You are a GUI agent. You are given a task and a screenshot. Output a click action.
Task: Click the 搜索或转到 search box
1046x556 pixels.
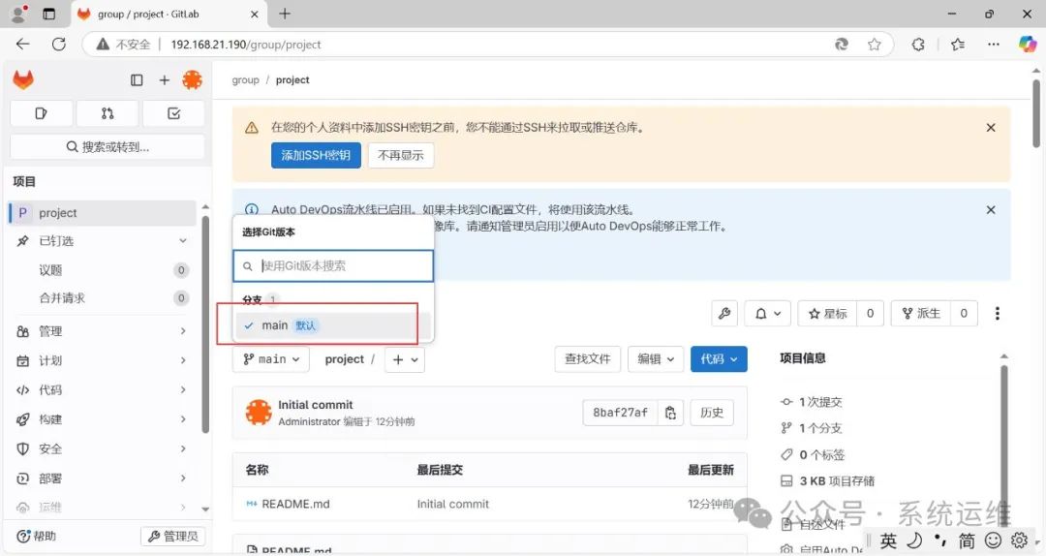point(108,147)
